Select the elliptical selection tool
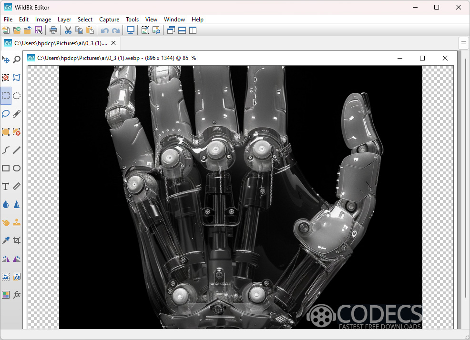The image size is (470, 340). 17,96
